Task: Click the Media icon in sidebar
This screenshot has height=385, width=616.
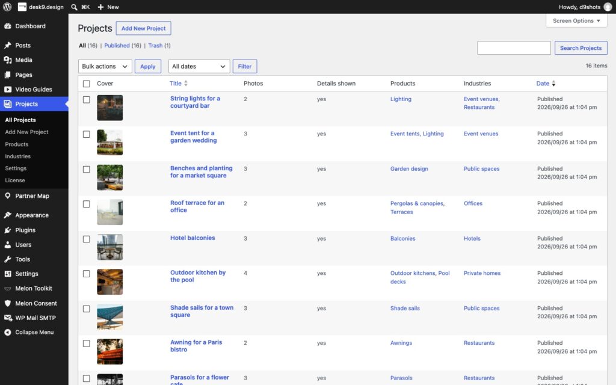Action: (7, 60)
